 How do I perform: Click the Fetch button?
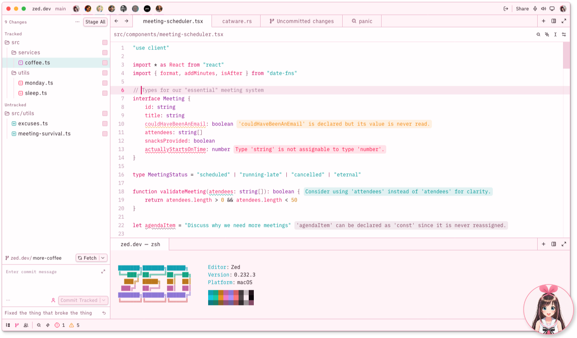(x=88, y=258)
